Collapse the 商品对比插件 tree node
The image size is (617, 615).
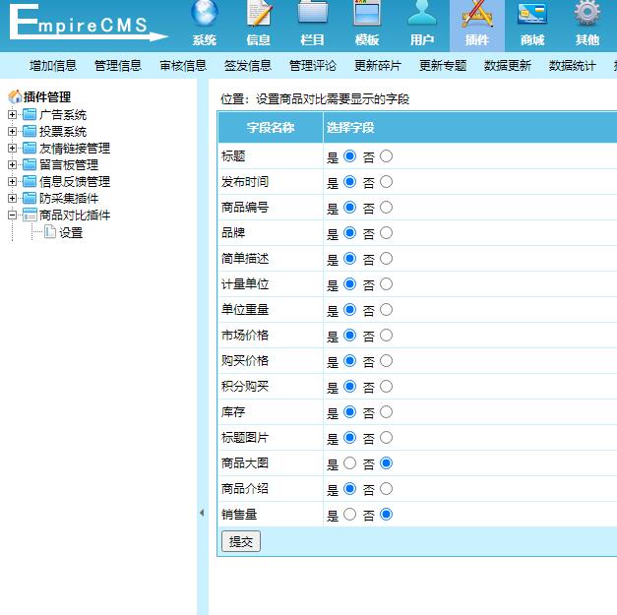point(13,215)
